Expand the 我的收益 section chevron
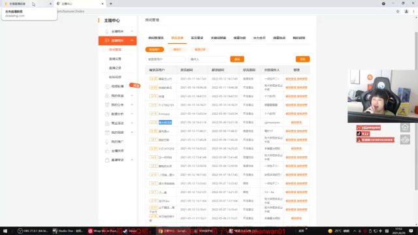418x235 pixels. click(x=132, y=96)
